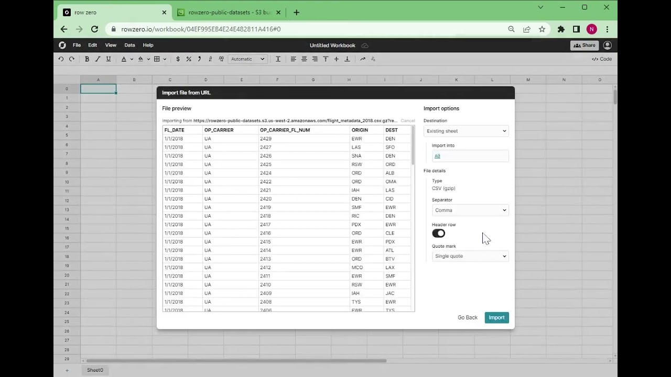Align text right

coord(315,59)
